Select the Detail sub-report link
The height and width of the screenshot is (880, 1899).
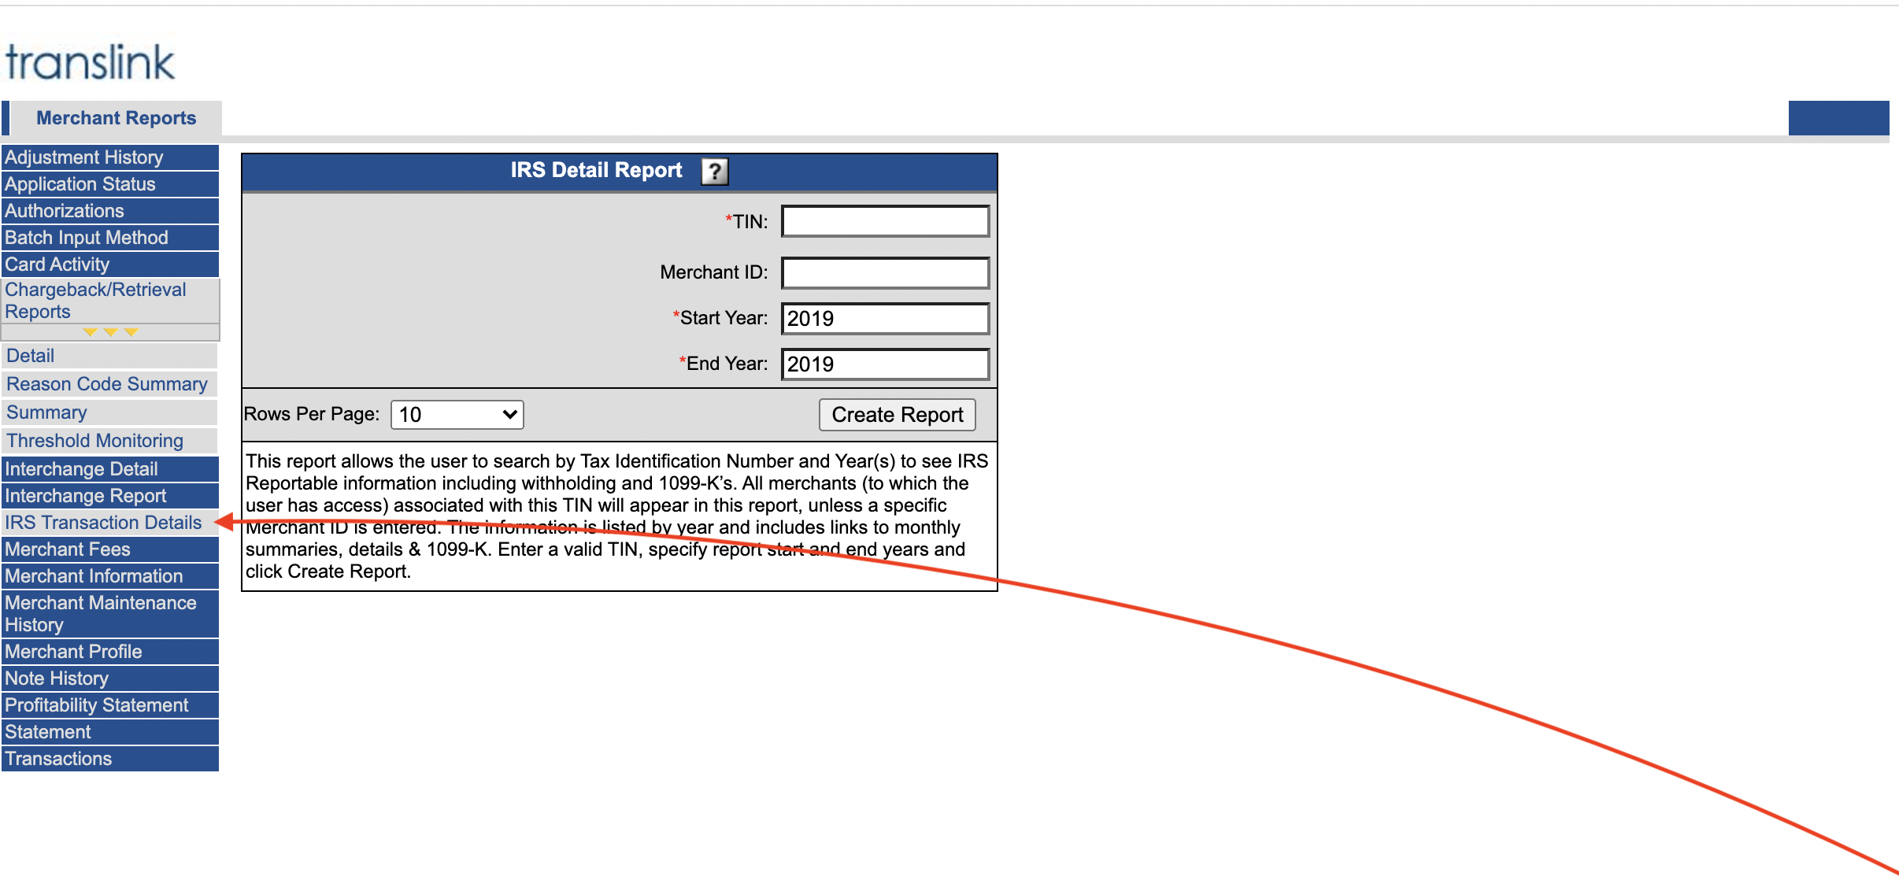click(x=30, y=356)
